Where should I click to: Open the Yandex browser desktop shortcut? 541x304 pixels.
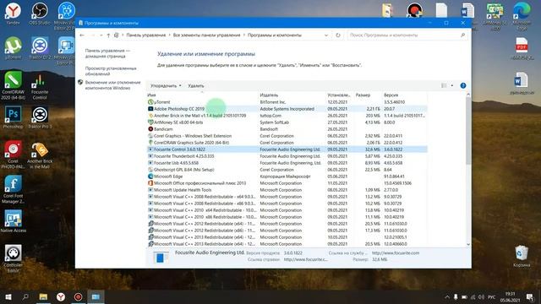pyautogui.click(x=14, y=14)
